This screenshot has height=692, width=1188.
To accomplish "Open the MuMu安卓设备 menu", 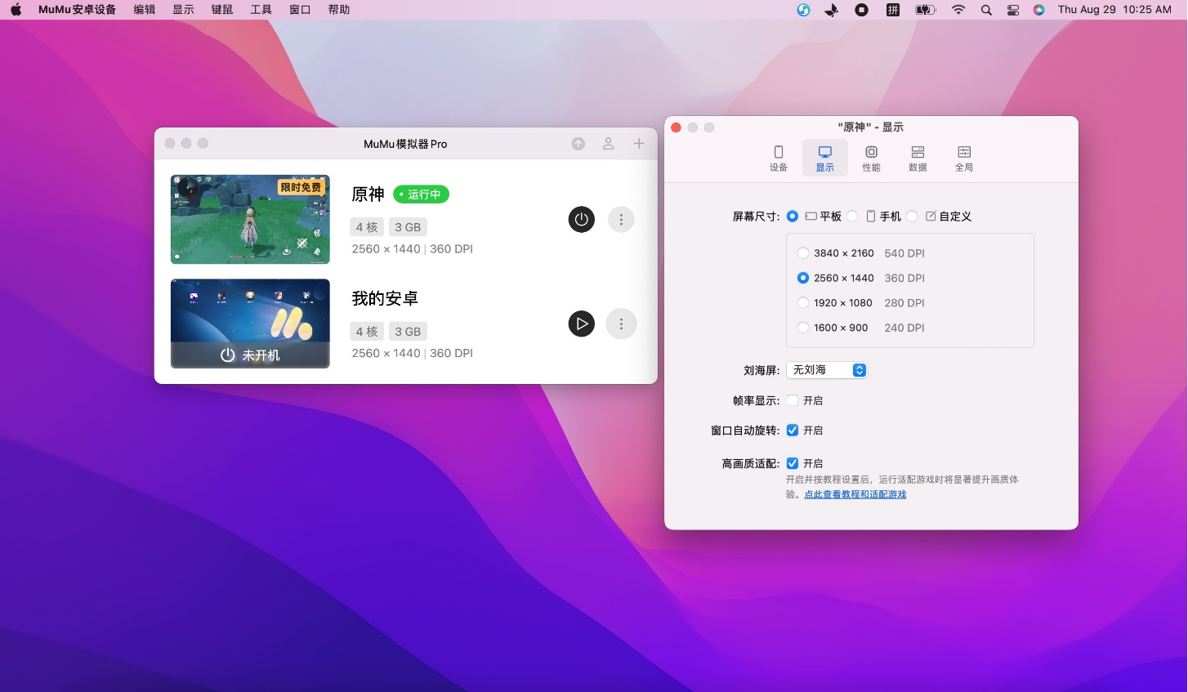I will [x=77, y=10].
